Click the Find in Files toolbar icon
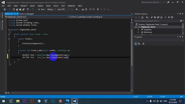Image resolution: width=185 pixels, height=104 pixels. tap(76, 9)
